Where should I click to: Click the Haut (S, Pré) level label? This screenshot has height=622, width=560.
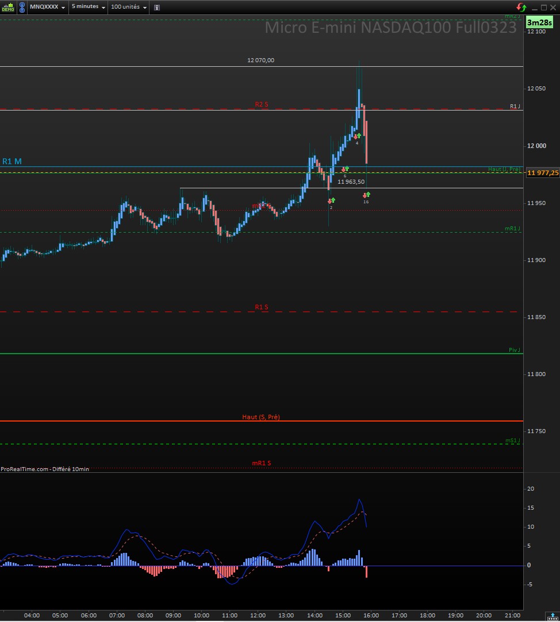click(x=261, y=417)
